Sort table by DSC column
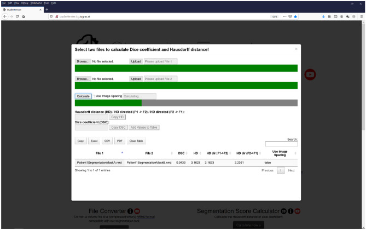 coord(181,153)
